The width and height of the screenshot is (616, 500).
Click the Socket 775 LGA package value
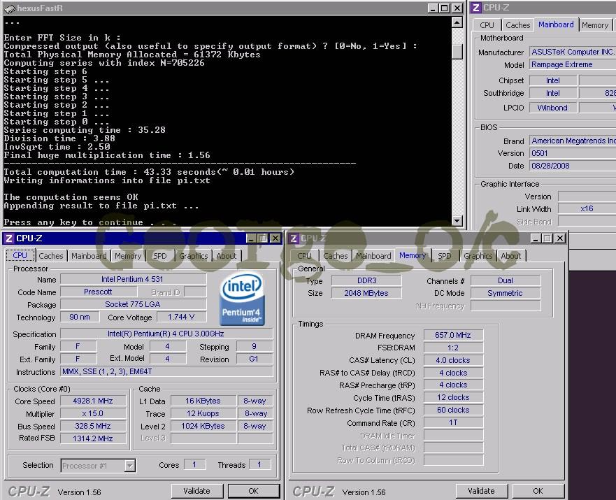(133, 304)
